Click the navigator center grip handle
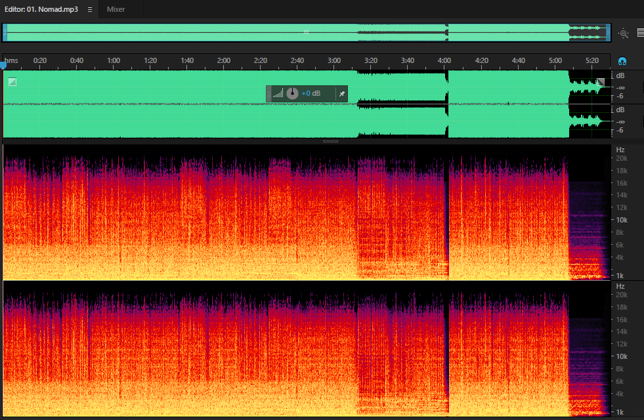This screenshot has height=420, width=644. [x=306, y=32]
